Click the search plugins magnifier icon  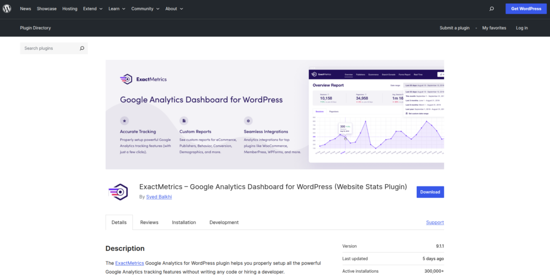coord(82,48)
